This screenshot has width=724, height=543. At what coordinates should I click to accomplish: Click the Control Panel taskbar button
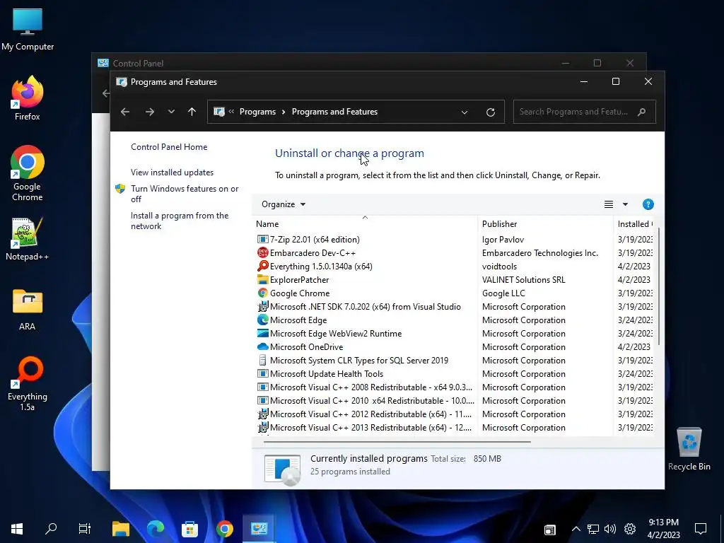[x=259, y=529]
